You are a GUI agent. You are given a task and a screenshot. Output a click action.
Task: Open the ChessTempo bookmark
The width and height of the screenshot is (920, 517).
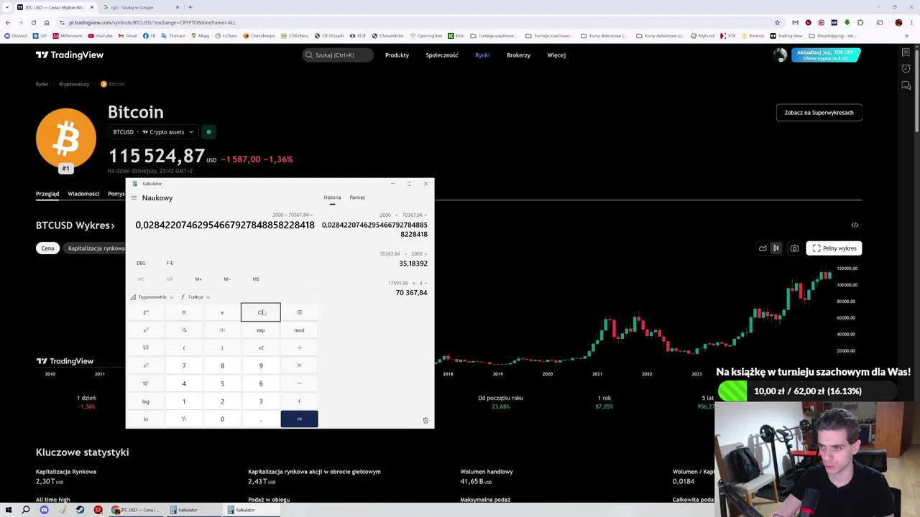pos(259,35)
